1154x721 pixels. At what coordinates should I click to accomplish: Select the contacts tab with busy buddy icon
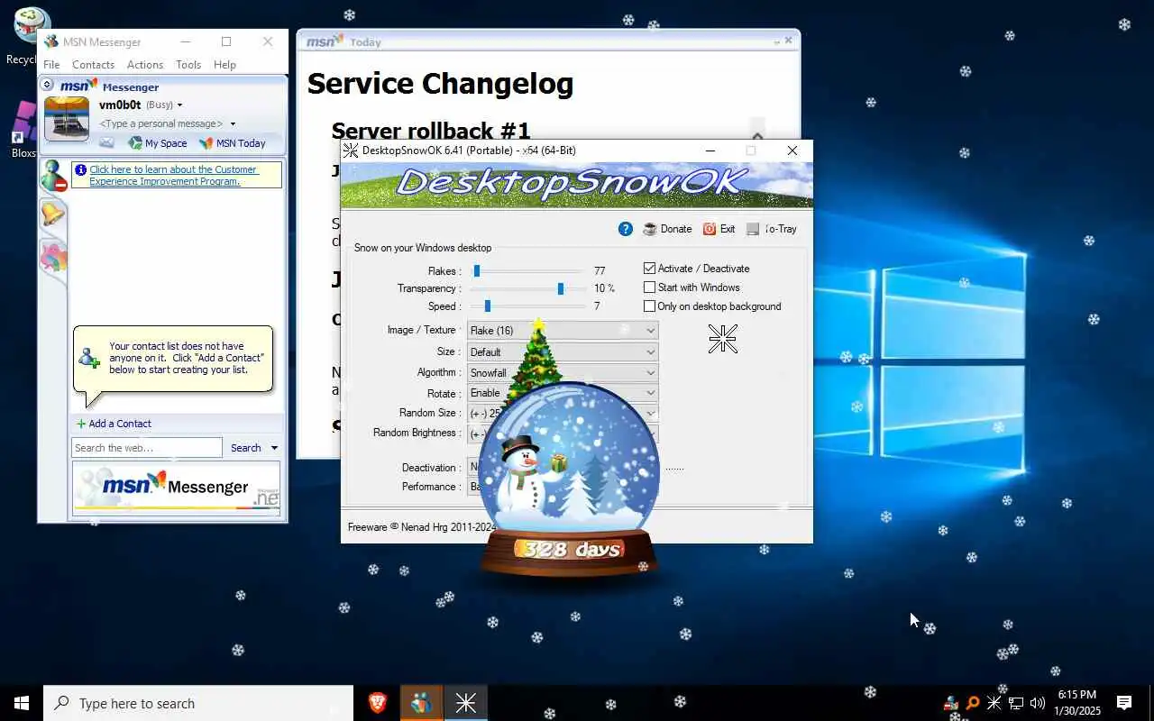click(54, 176)
